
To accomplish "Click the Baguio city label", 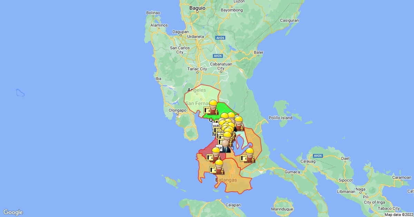I will [x=197, y=8].
